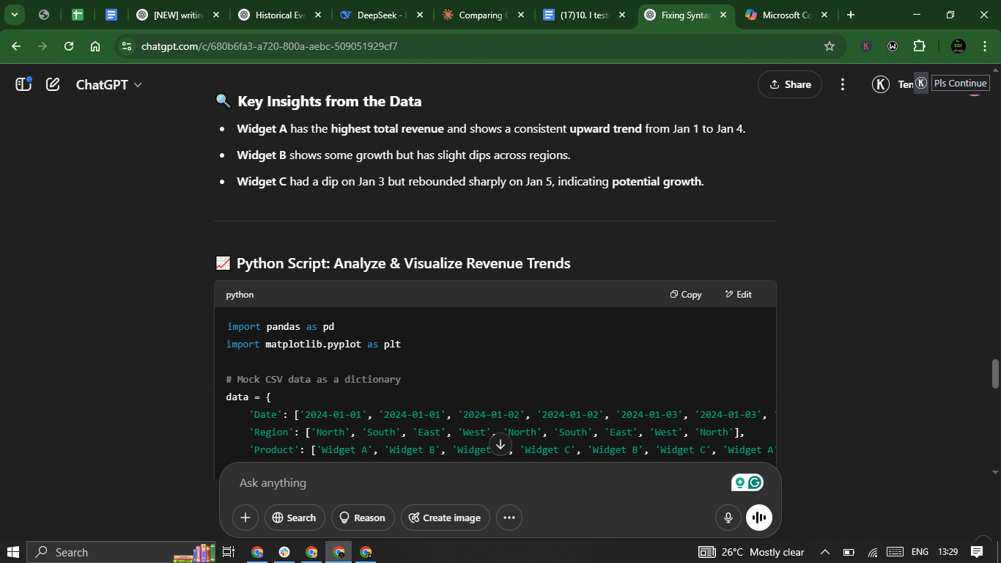1001x563 pixels.
Task: Click the Share button
Action: [x=789, y=84]
